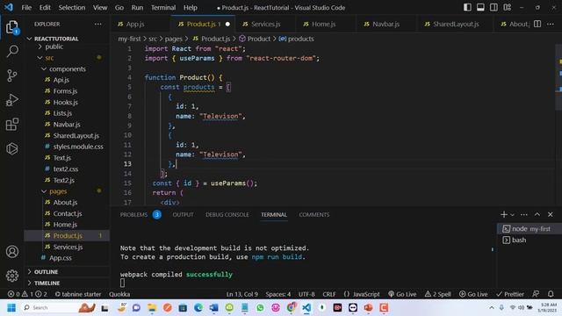Click CRLF end of line selector
This screenshot has width=562, height=316.
(329, 294)
